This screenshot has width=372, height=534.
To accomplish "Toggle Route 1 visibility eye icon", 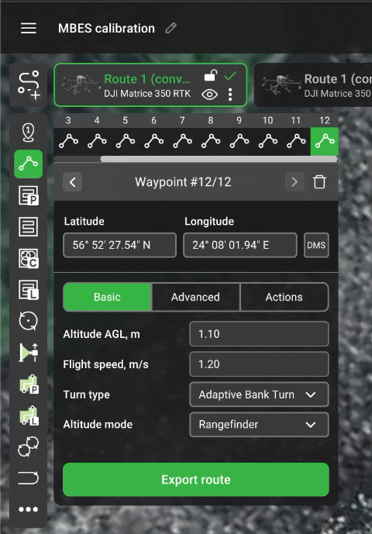I will tap(209, 95).
